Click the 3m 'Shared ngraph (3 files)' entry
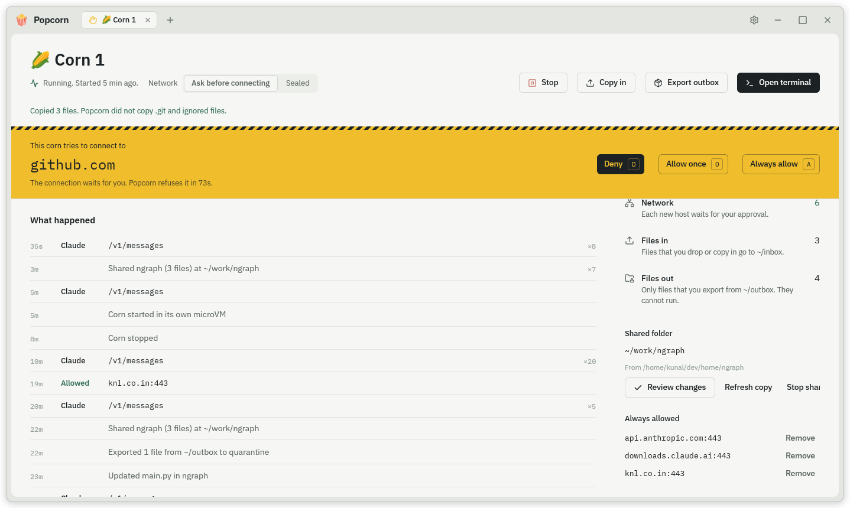 [x=313, y=269]
